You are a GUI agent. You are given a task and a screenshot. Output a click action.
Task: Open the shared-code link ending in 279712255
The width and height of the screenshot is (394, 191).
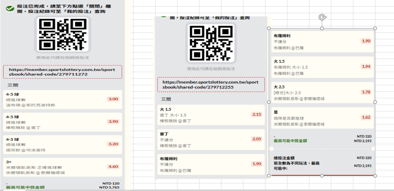pos(210,85)
